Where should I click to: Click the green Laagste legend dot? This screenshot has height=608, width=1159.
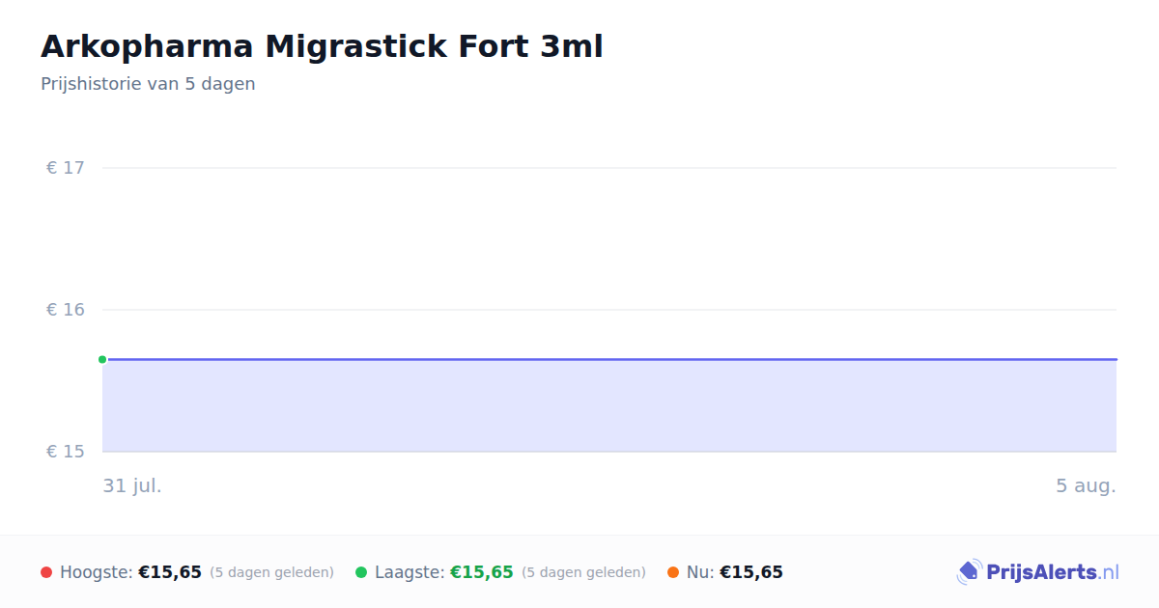click(x=361, y=572)
